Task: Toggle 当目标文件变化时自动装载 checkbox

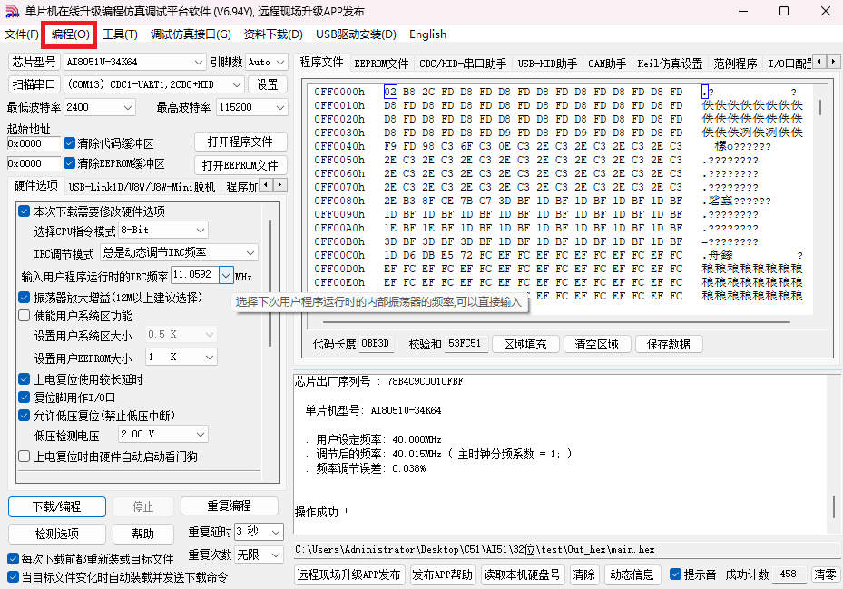Action: tap(14, 577)
